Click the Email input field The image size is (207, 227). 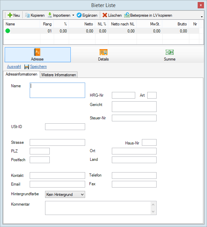57,184
